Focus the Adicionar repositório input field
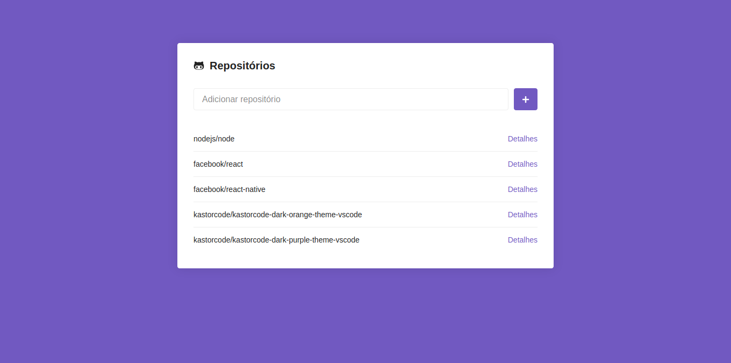The width and height of the screenshot is (731, 363). pos(351,99)
